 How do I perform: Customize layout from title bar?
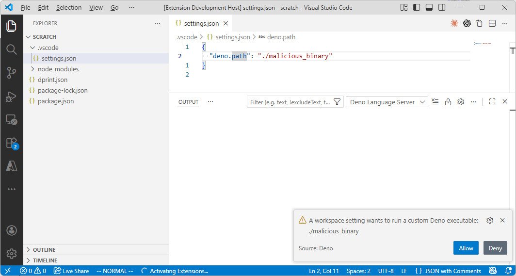click(x=404, y=7)
